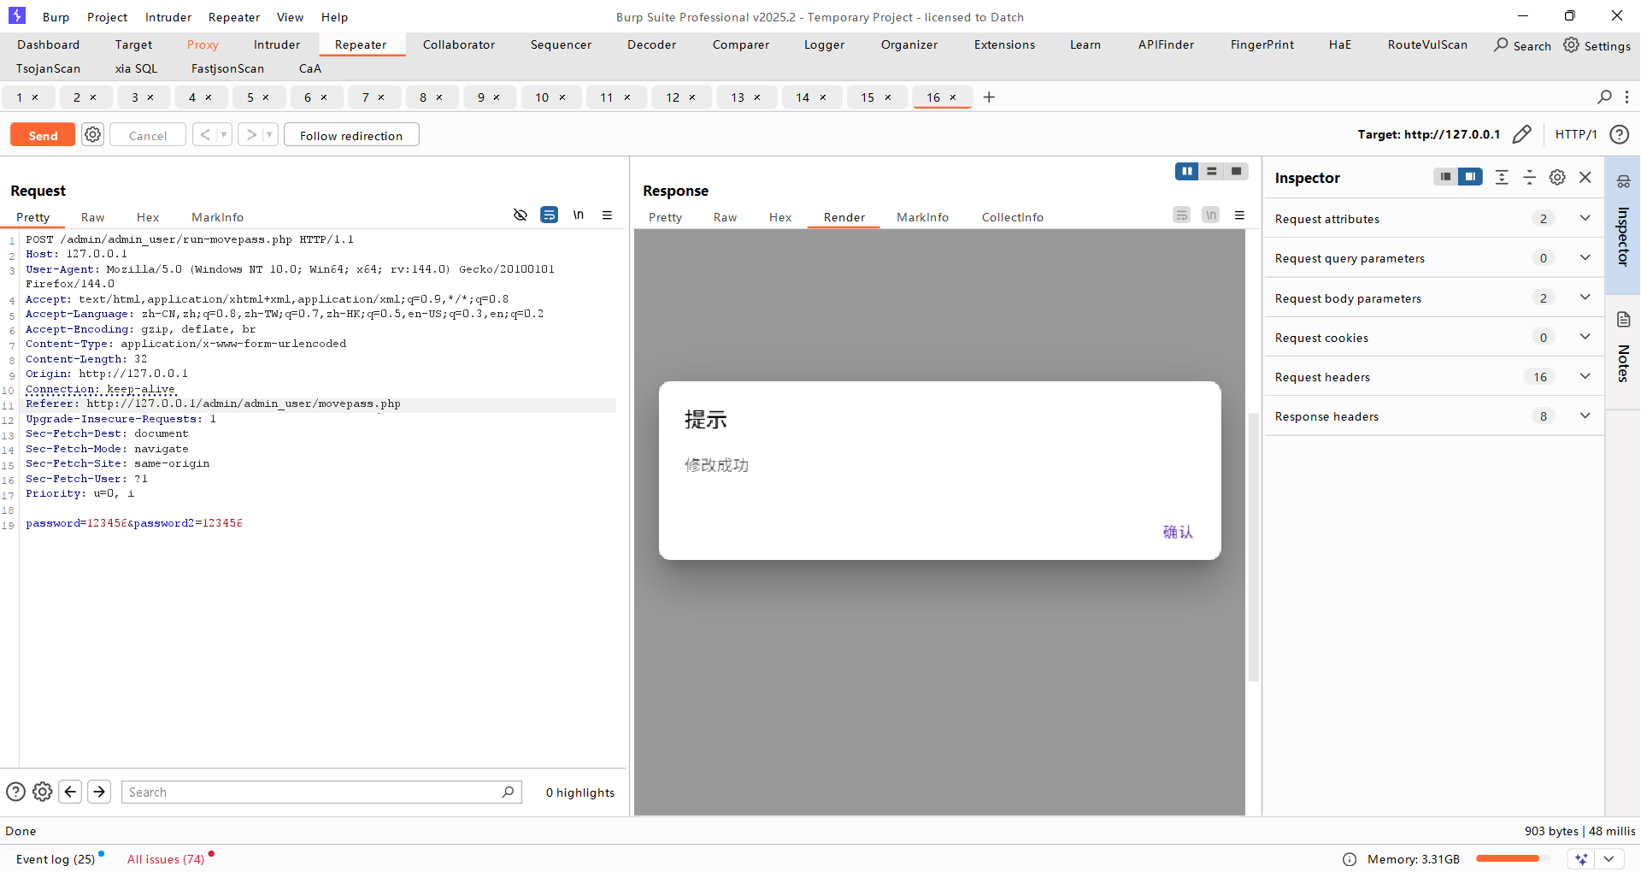Close the Inspector panel
1641x872 pixels.
pos(1585,178)
